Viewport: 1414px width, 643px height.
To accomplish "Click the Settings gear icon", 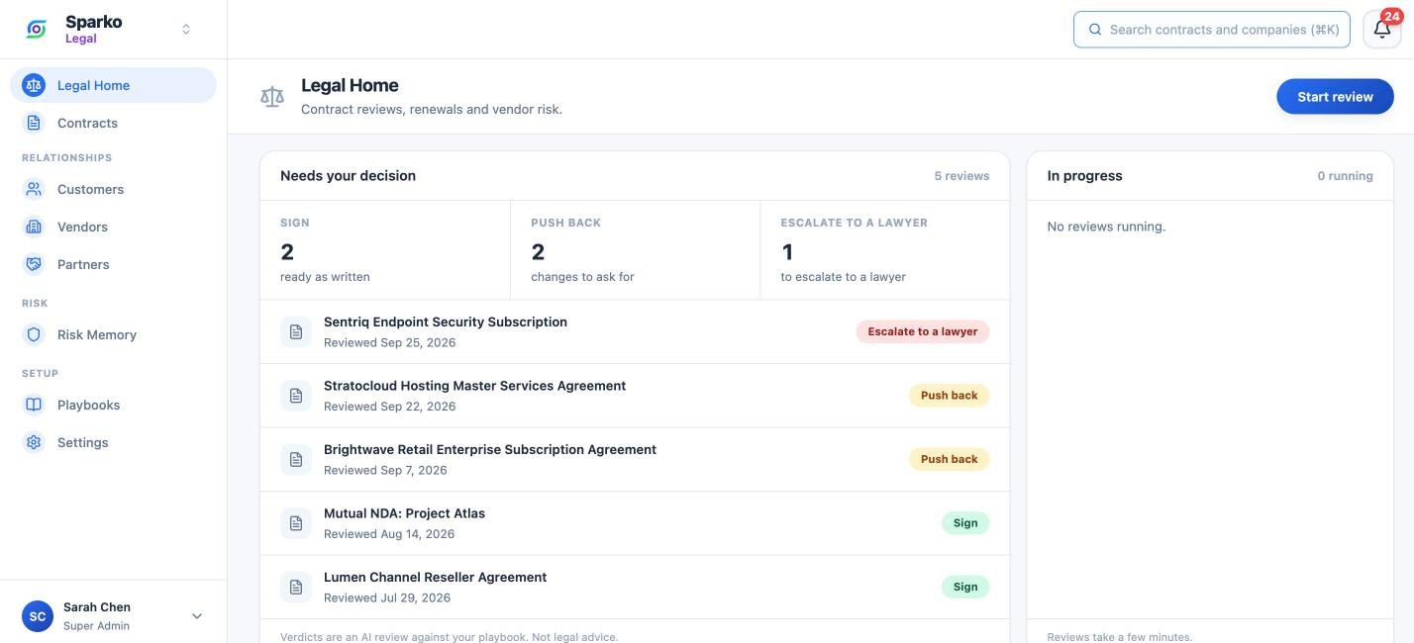I will 34,442.
